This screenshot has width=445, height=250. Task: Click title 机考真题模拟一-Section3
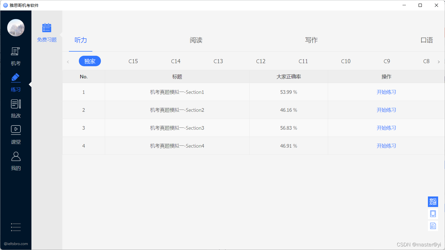tap(177, 128)
